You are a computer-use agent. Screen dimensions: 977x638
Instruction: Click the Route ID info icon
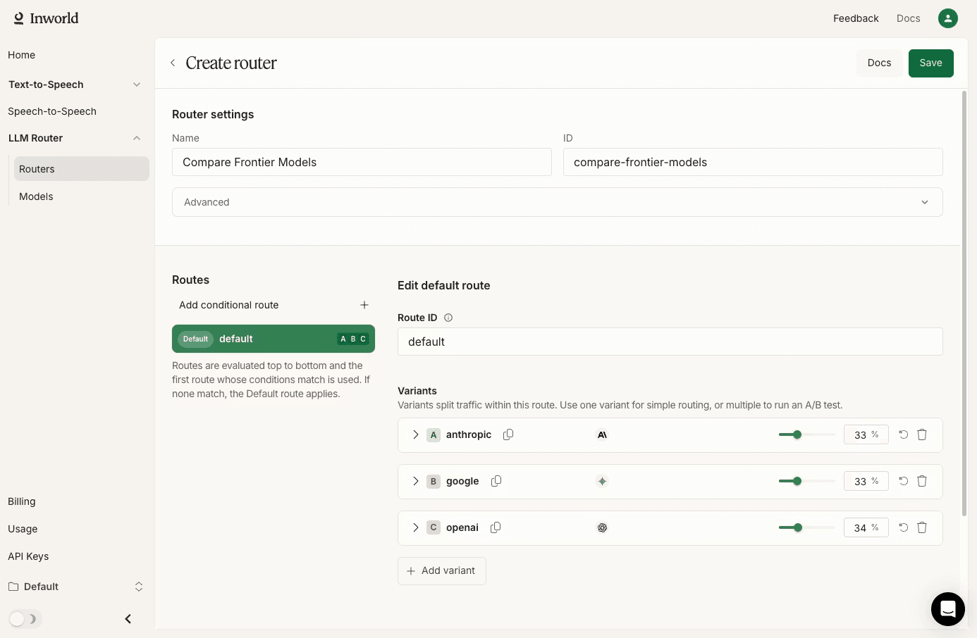click(x=448, y=318)
